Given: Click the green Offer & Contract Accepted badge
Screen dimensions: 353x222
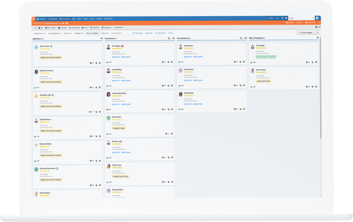Looking at the screenshot, I should tap(266, 57).
